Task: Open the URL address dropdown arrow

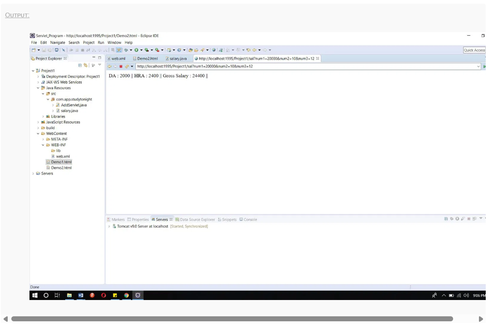Action: [x=478, y=67]
